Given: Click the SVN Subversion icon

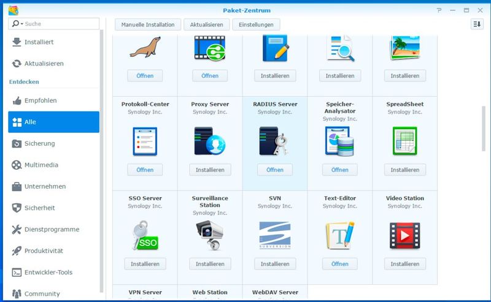Looking at the screenshot, I should pyautogui.click(x=275, y=235).
